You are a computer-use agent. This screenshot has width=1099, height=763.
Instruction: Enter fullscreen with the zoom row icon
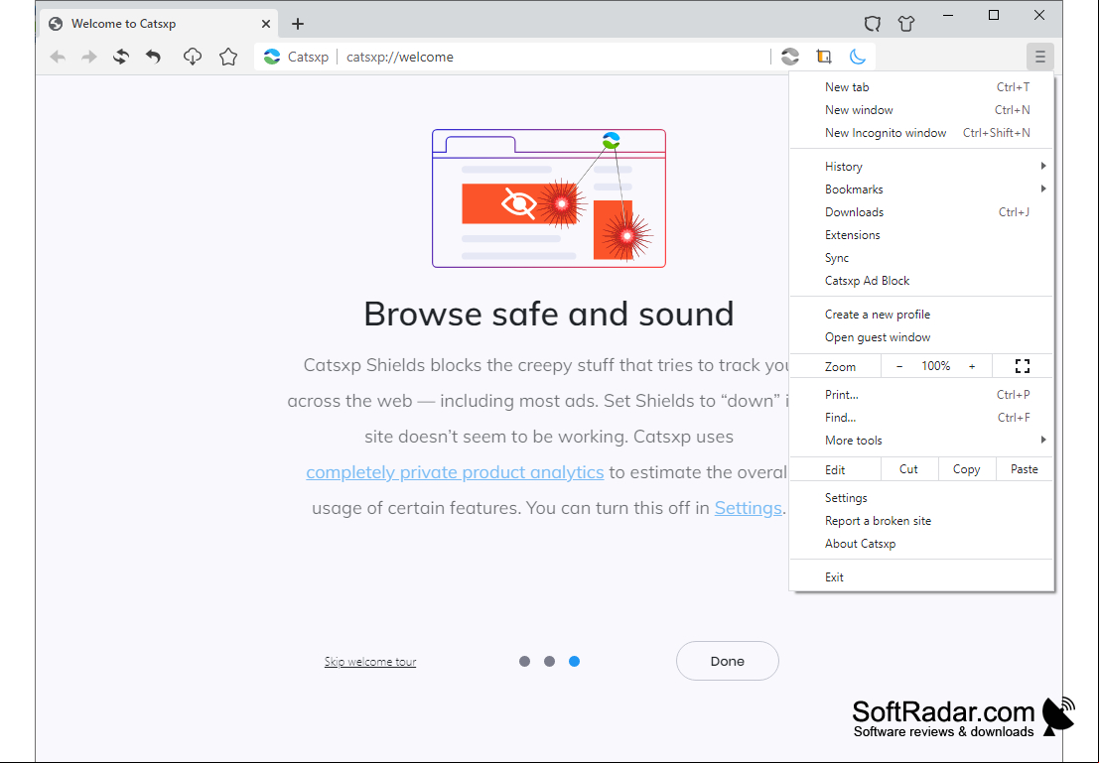click(1023, 366)
